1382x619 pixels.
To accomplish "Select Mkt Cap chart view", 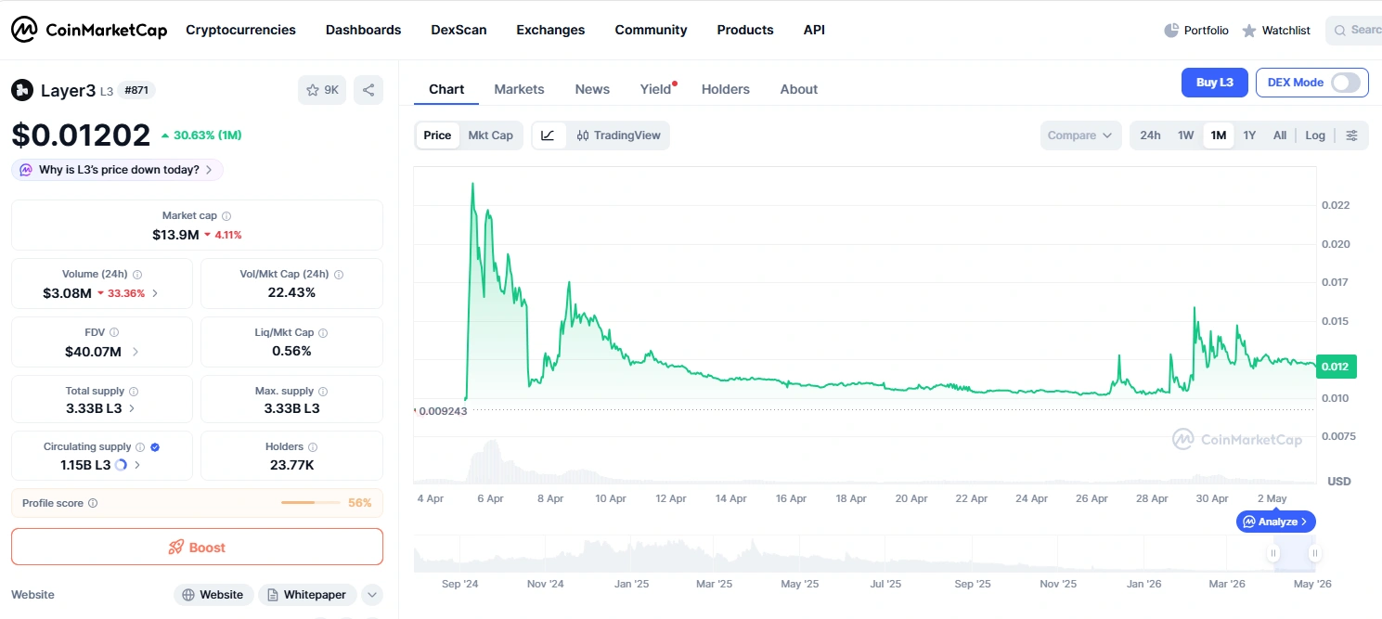I will click(490, 135).
